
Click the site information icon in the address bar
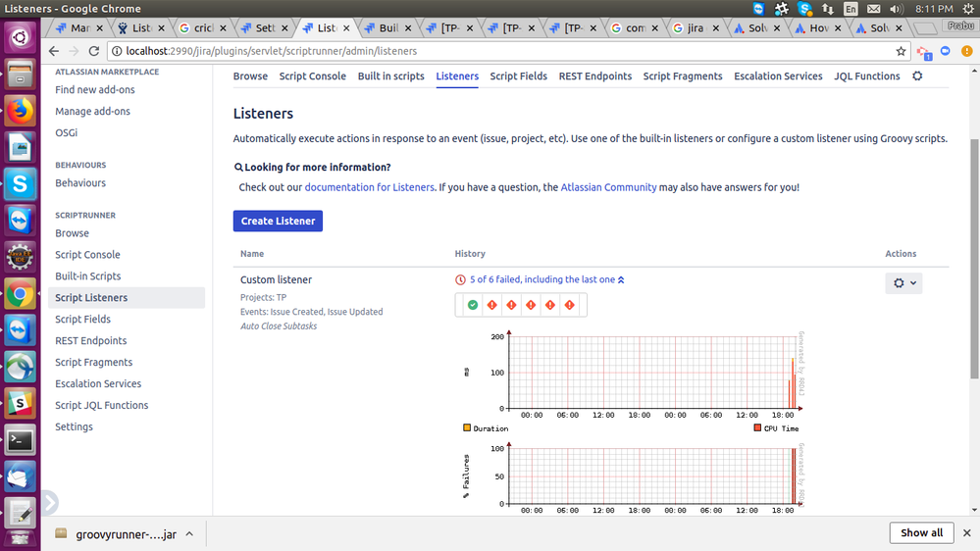tap(117, 51)
